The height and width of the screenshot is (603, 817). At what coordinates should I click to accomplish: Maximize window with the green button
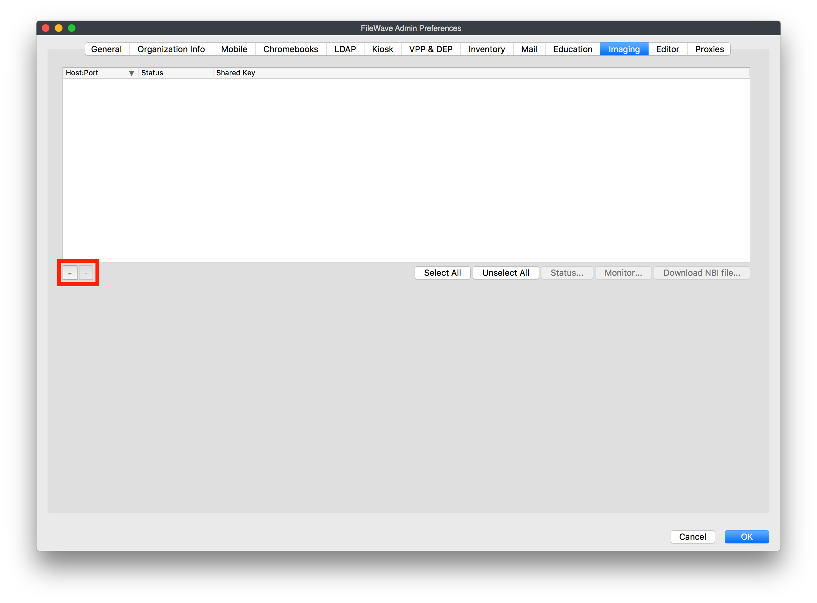click(x=72, y=28)
